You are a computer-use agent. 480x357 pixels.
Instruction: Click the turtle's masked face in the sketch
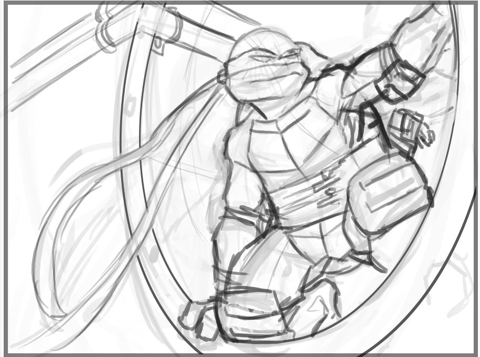(266, 67)
